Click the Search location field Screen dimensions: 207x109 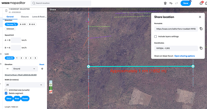pyautogui.click(x=61, y=3)
